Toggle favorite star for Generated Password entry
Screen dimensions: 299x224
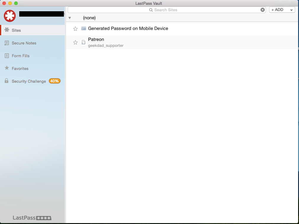point(75,29)
